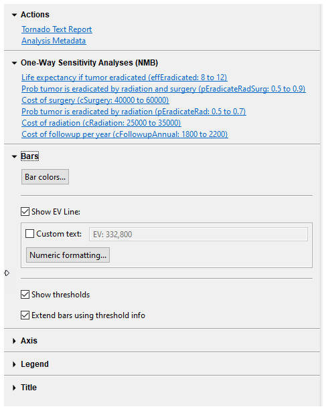Collapse One-Way Sensitivity Analyses section
Viewport: 326px width, 411px height.
click(14, 63)
